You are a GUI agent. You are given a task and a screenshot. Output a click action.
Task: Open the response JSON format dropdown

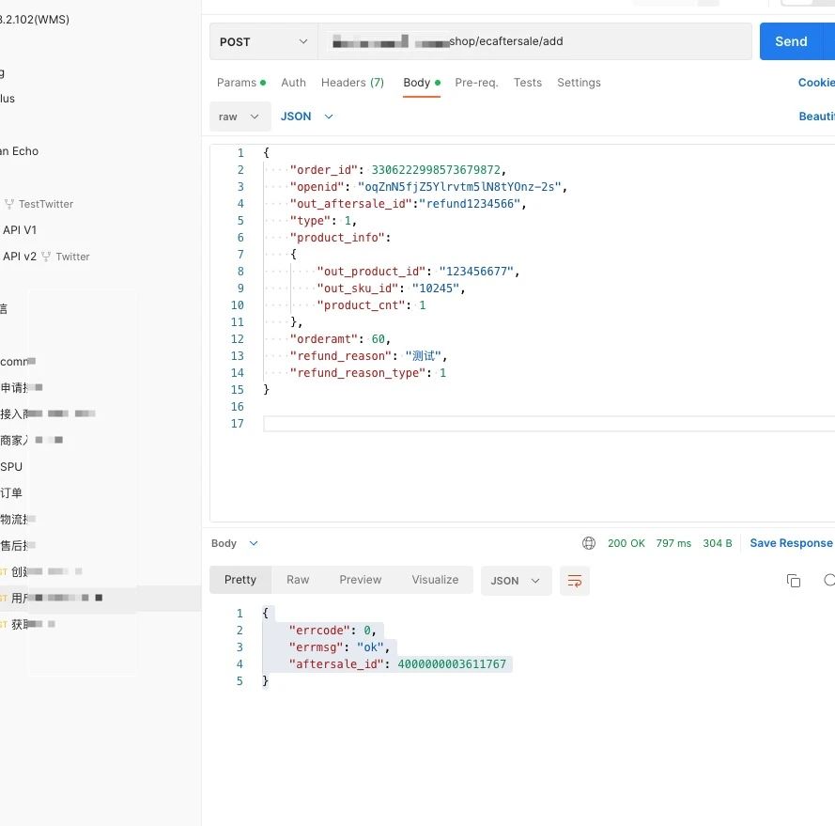click(x=516, y=581)
